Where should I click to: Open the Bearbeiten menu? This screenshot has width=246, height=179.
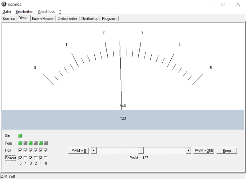24,12
